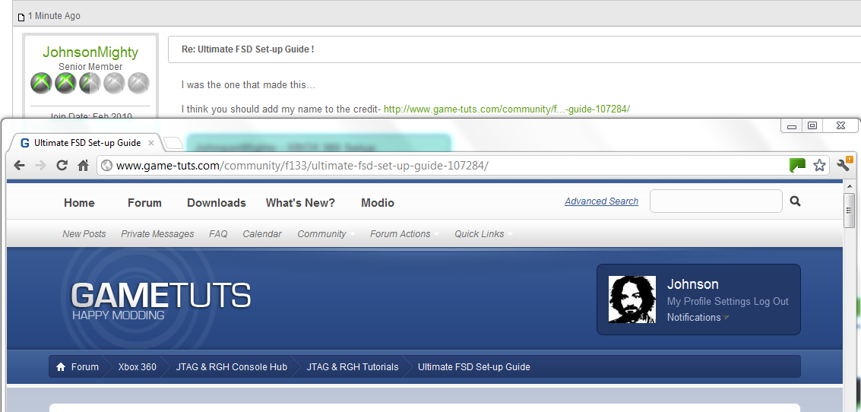Click the green speech-bubble extension icon

pos(797,165)
